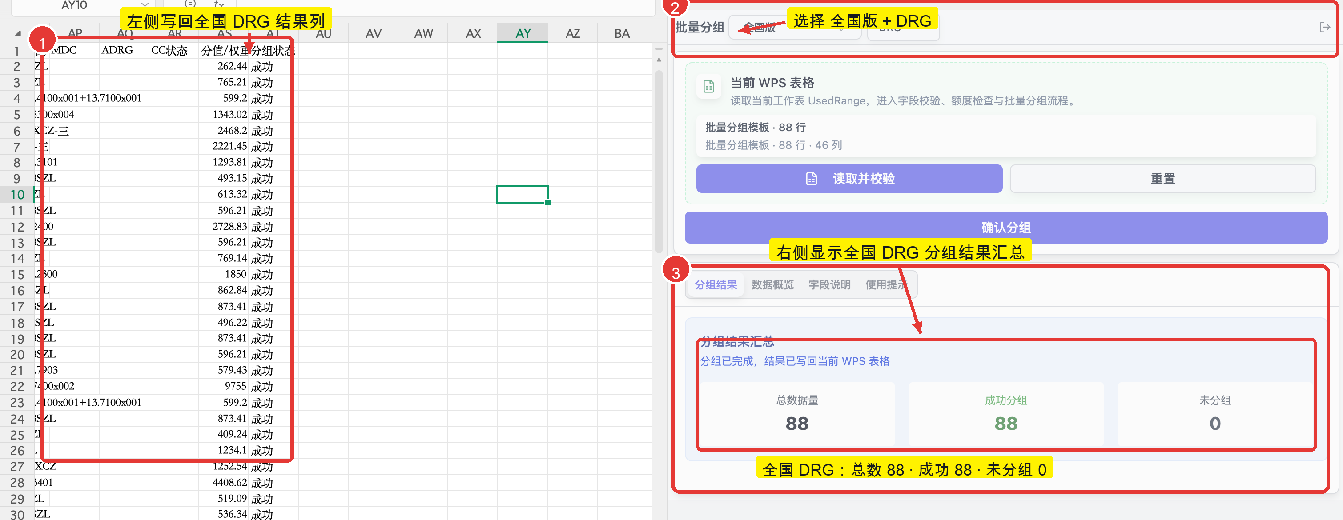
Task: Select column header AU
Action: (323, 33)
